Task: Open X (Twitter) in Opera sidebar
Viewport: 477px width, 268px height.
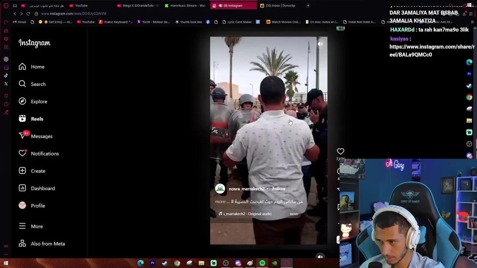Action: coord(6,84)
